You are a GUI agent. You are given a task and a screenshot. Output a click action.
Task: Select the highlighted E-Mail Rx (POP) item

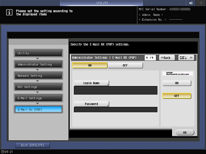[38, 110]
